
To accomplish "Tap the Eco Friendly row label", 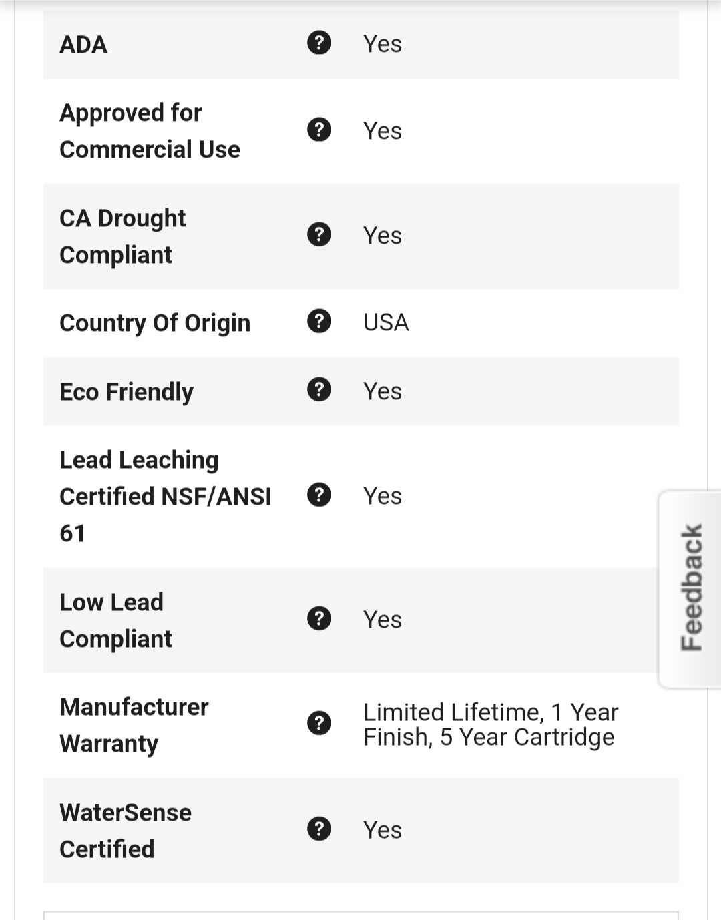I will pos(127,391).
